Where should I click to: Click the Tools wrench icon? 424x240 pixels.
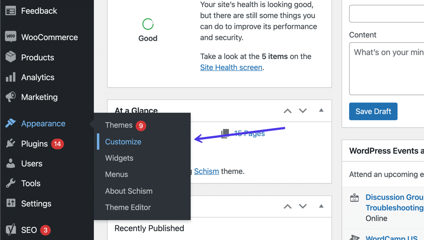(x=11, y=184)
